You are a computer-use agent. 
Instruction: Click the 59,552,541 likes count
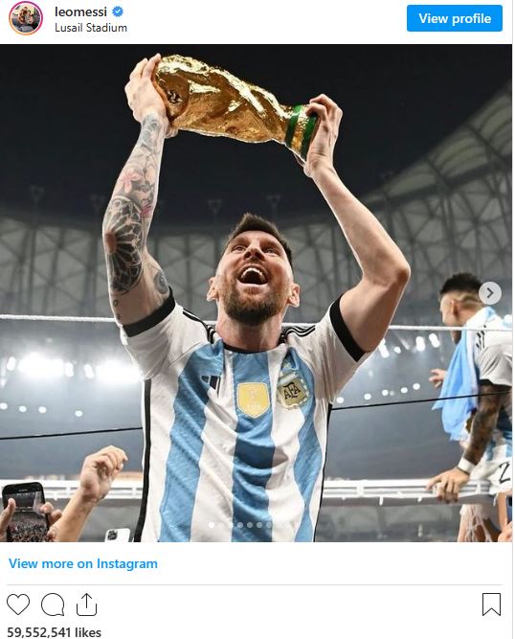[x=55, y=632]
